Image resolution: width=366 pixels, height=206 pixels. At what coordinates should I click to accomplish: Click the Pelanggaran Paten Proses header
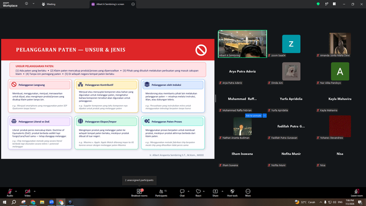(173, 121)
